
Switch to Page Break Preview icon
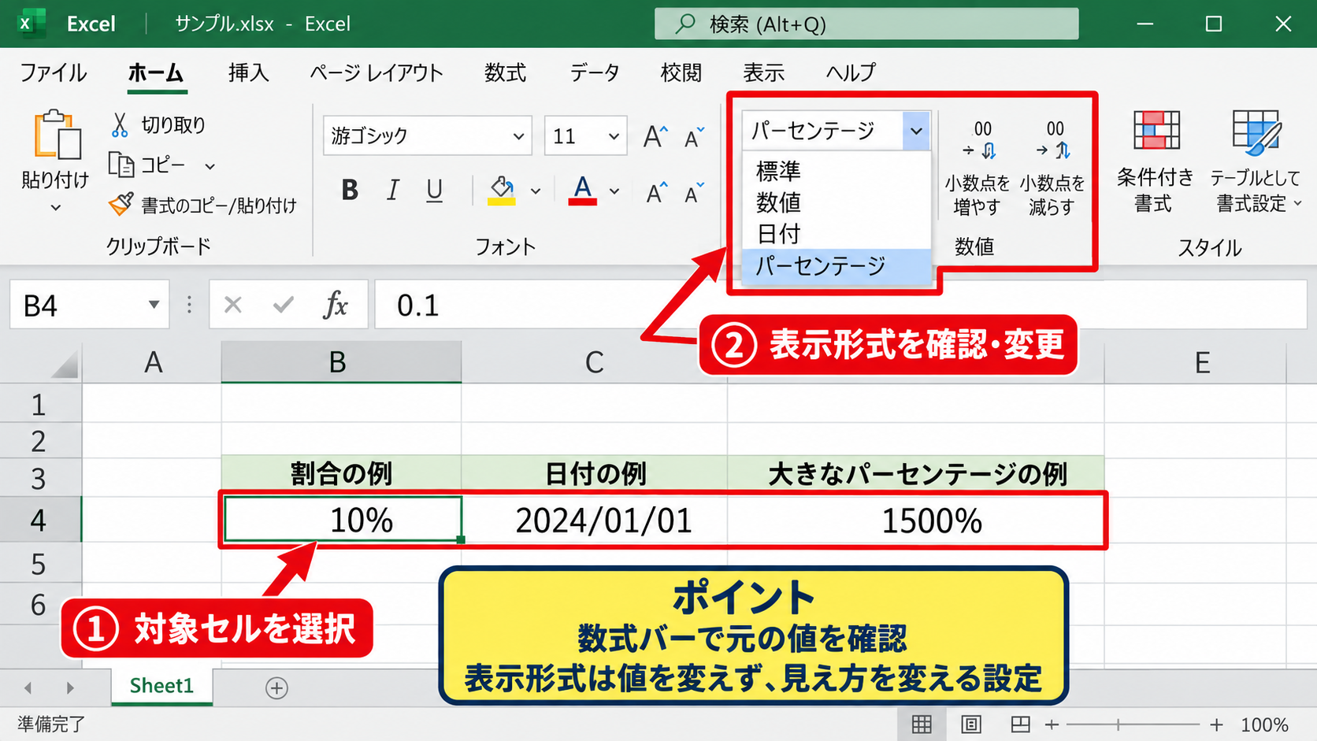1020,724
